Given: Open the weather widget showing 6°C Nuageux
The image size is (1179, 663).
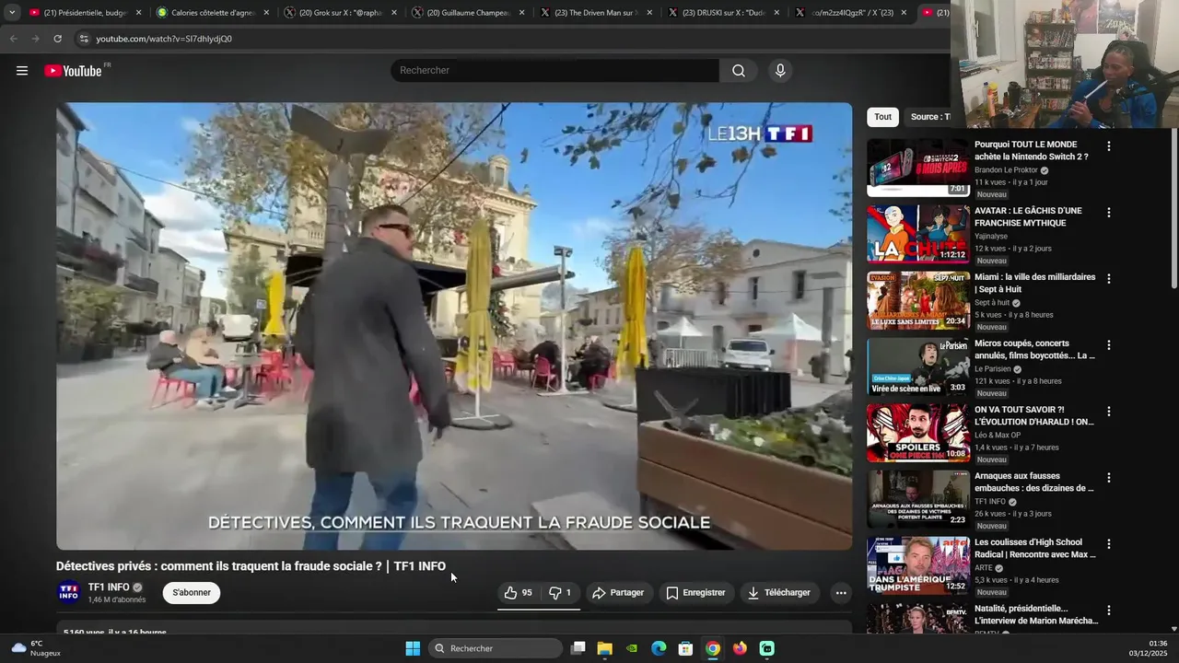Looking at the screenshot, I should pos(36,648).
